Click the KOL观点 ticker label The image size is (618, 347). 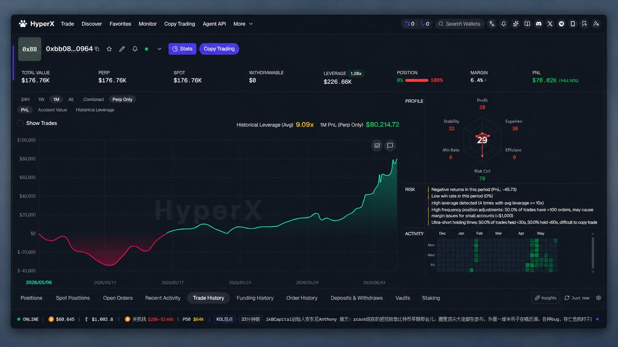pos(225,319)
